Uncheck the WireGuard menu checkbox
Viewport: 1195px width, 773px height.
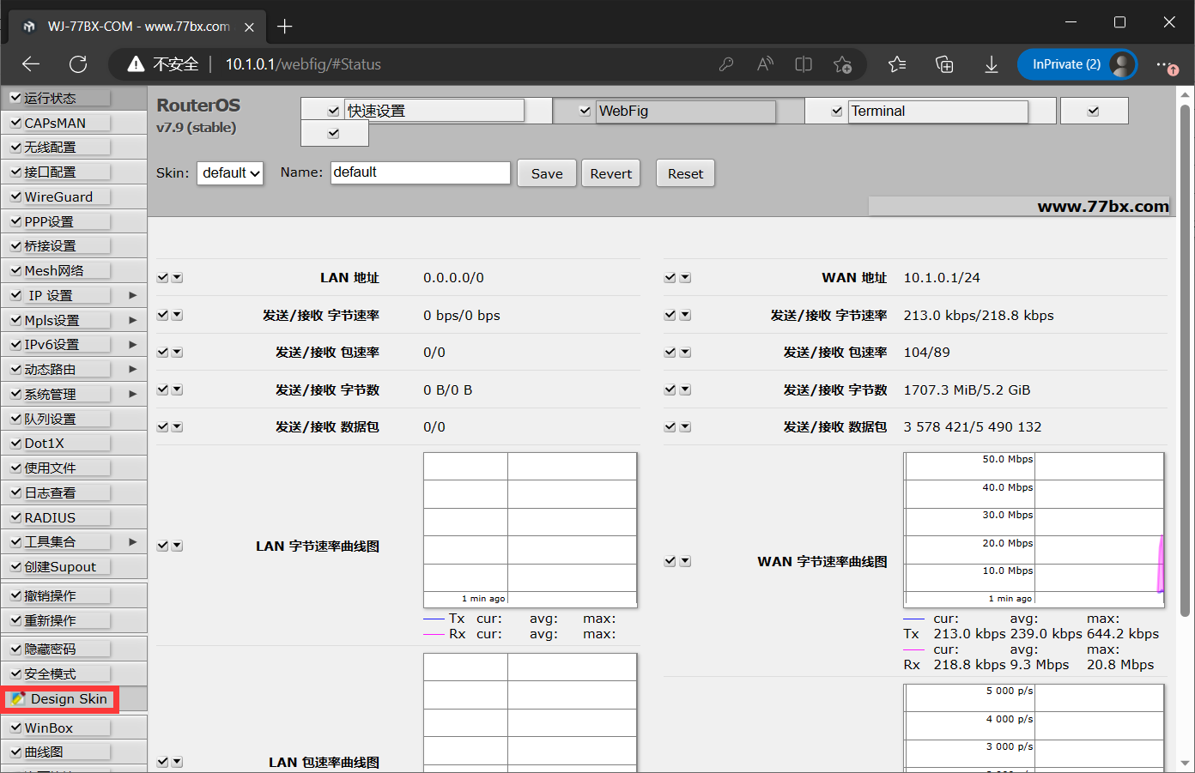coord(15,196)
